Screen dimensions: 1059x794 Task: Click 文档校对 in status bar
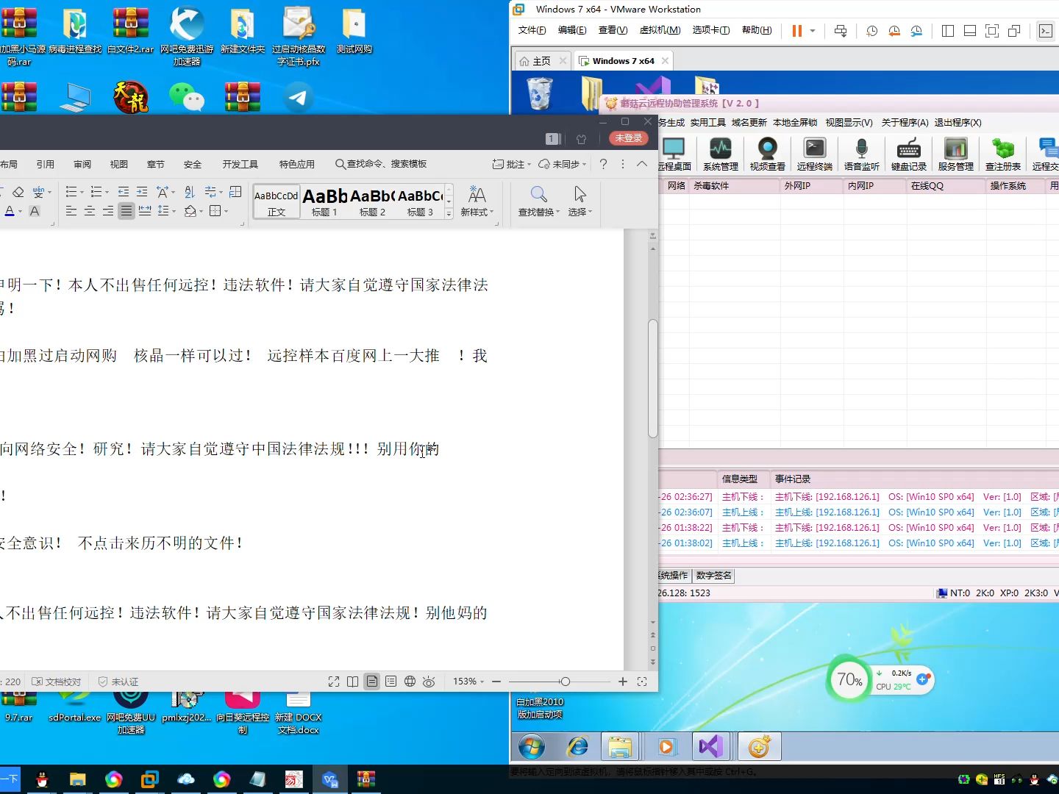57,682
